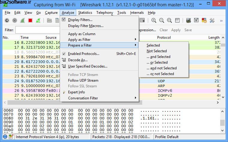Viewport: 228px width, 142px height.
Task: Click the Apply filter button
Action: pos(176,30)
